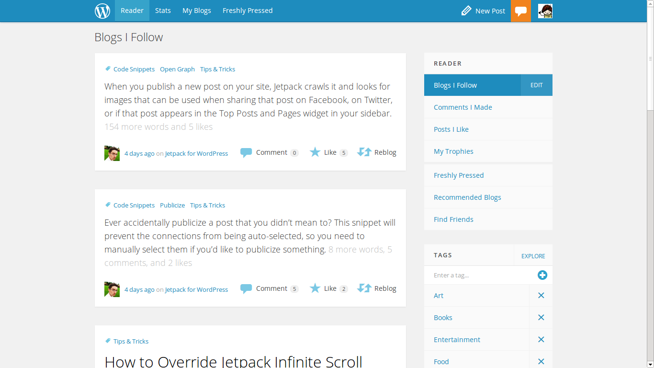Screen dimensions: 654x368
Task: Open How to Override Jetpack Infinite Scroll post
Action: pyautogui.click(x=233, y=361)
